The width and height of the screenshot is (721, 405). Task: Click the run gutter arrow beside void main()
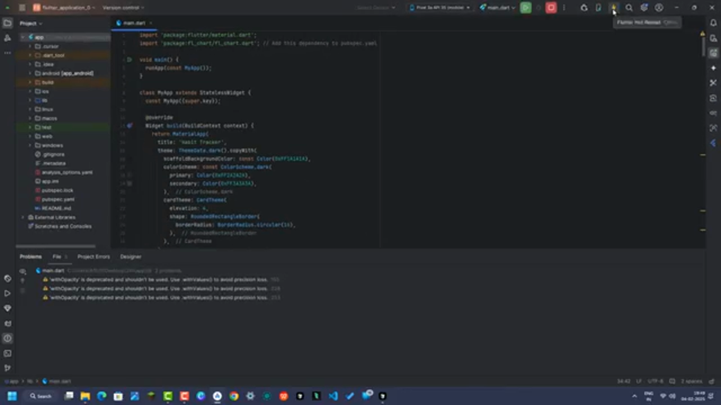129,60
